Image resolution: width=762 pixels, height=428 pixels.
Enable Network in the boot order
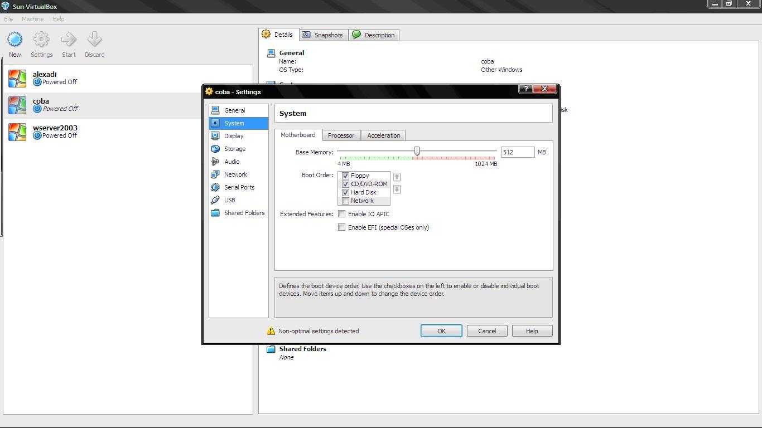tap(345, 201)
